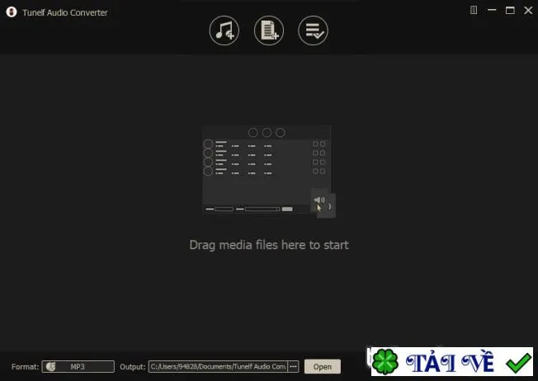Click the TunelF app logo icon

(12, 12)
